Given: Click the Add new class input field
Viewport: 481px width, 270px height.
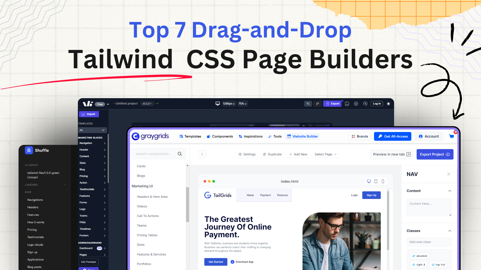Looking at the screenshot, I should coord(429,242).
